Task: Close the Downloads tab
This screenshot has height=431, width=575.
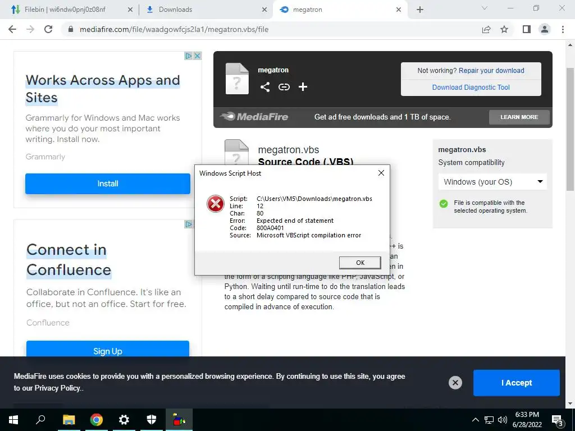Action: point(264,10)
